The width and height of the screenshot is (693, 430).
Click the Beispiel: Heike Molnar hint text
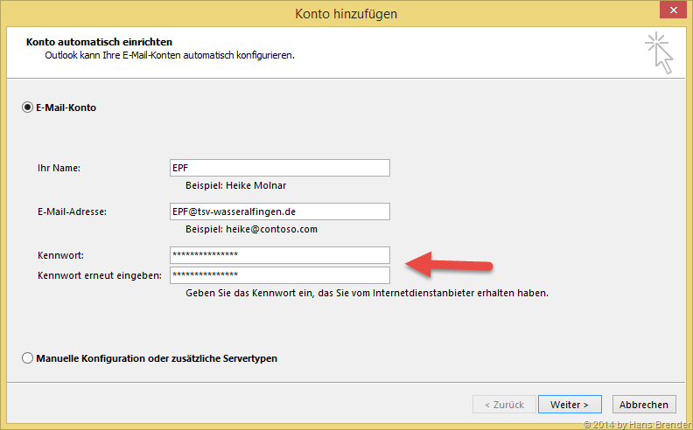pyautogui.click(x=235, y=186)
